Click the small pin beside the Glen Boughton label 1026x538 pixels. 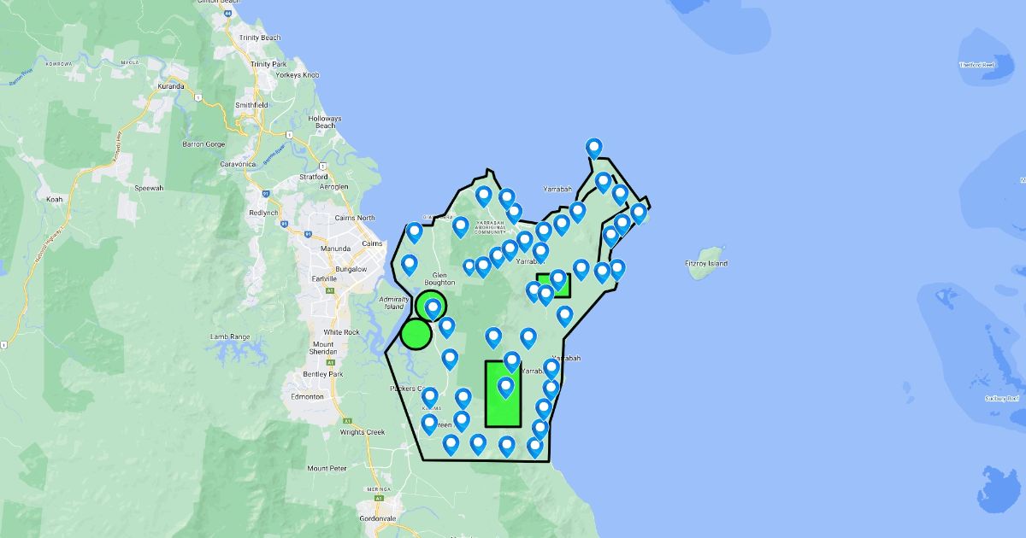[x=469, y=267]
